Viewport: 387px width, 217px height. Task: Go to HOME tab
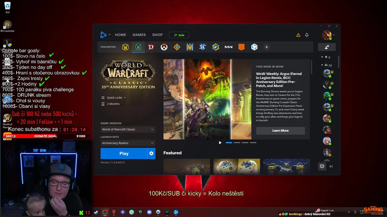[x=120, y=35]
